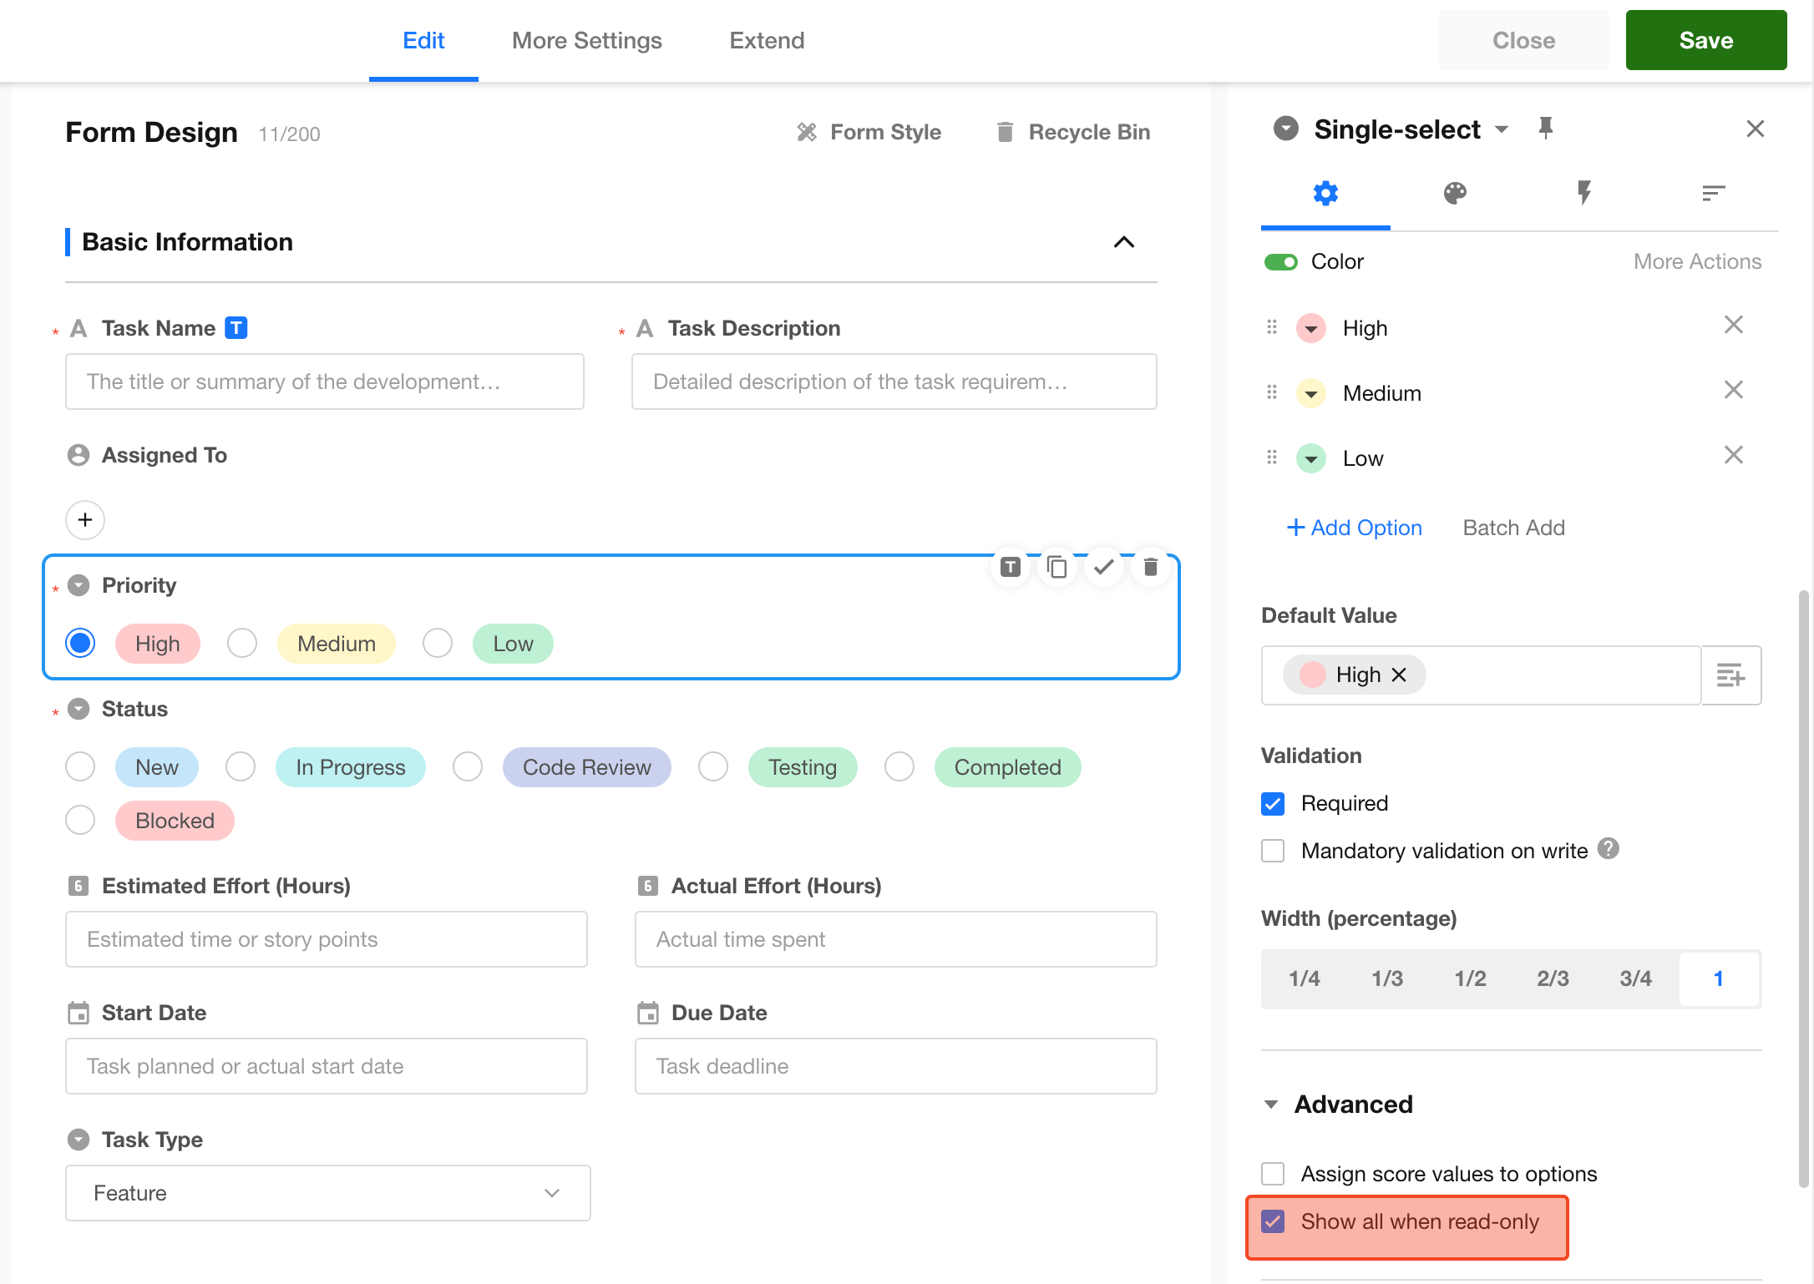Image resolution: width=1814 pixels, height=1284 pixels.
Task: Collapse the Advanced section triangle
Action: (x=1271, y=1105)
